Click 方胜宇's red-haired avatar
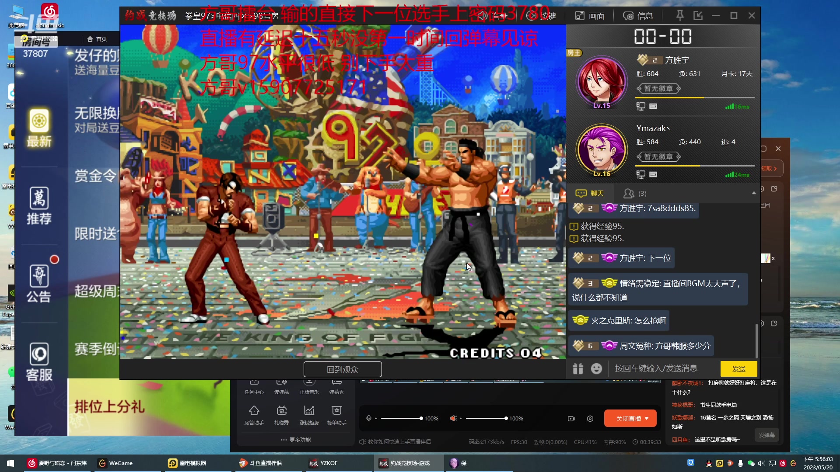 click(602, 81)
